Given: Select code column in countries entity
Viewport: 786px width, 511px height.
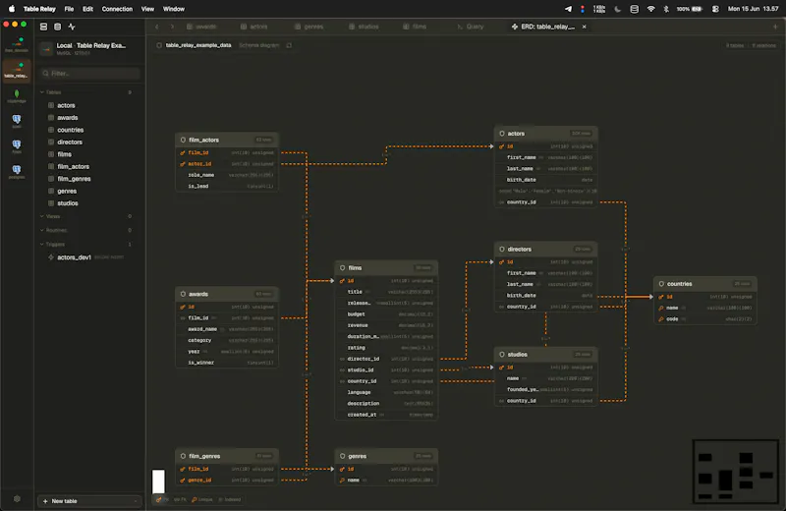Looking at the screenshot, I should point(704,319).
